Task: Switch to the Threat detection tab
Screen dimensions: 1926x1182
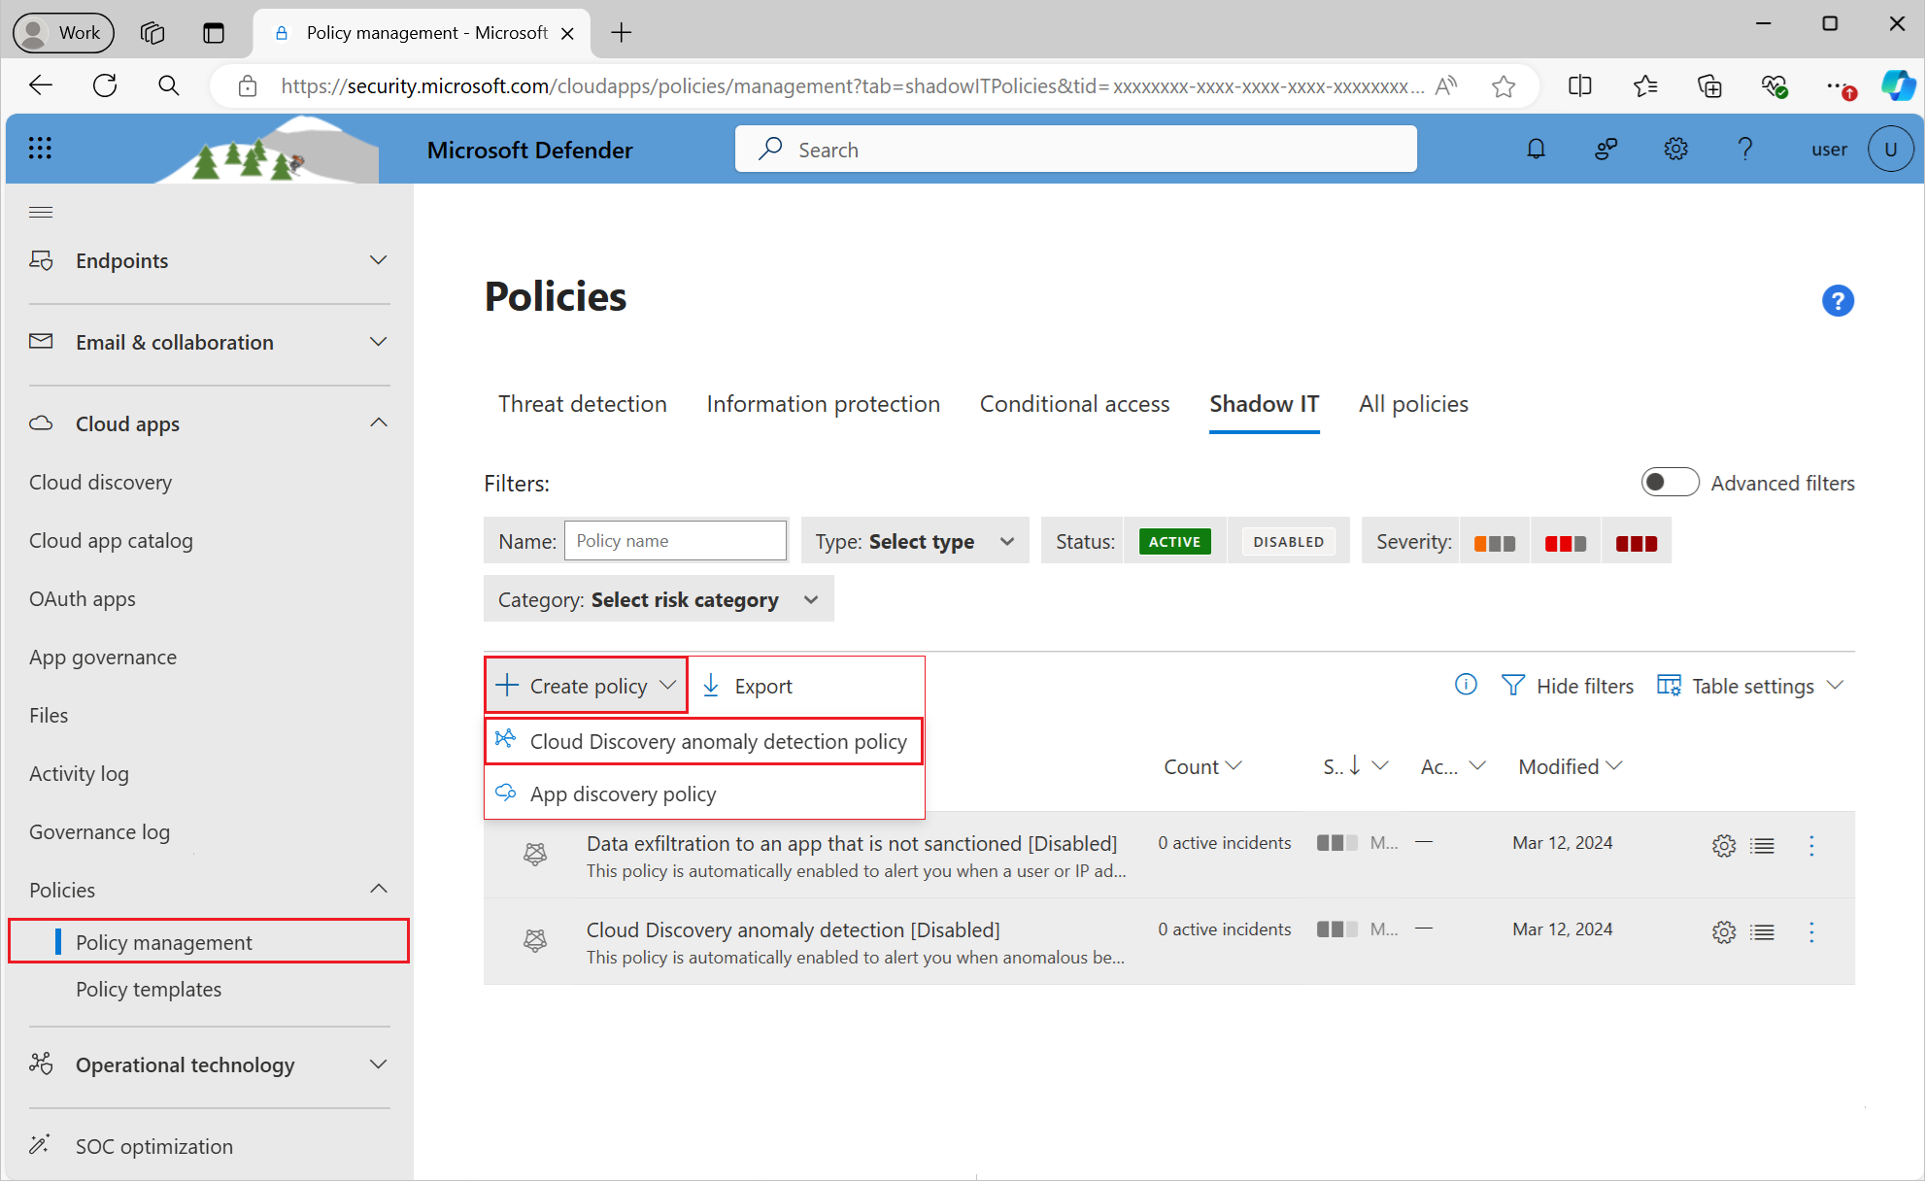Action: click(584, 403)
